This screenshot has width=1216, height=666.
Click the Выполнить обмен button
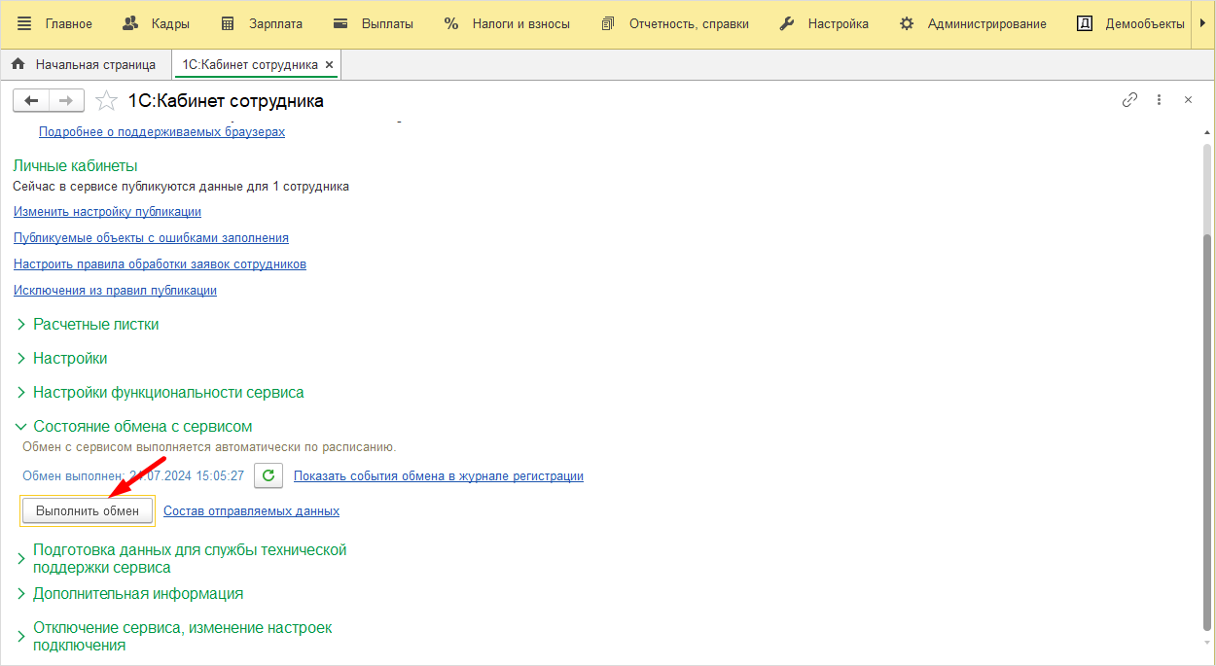tap(88, 510)
